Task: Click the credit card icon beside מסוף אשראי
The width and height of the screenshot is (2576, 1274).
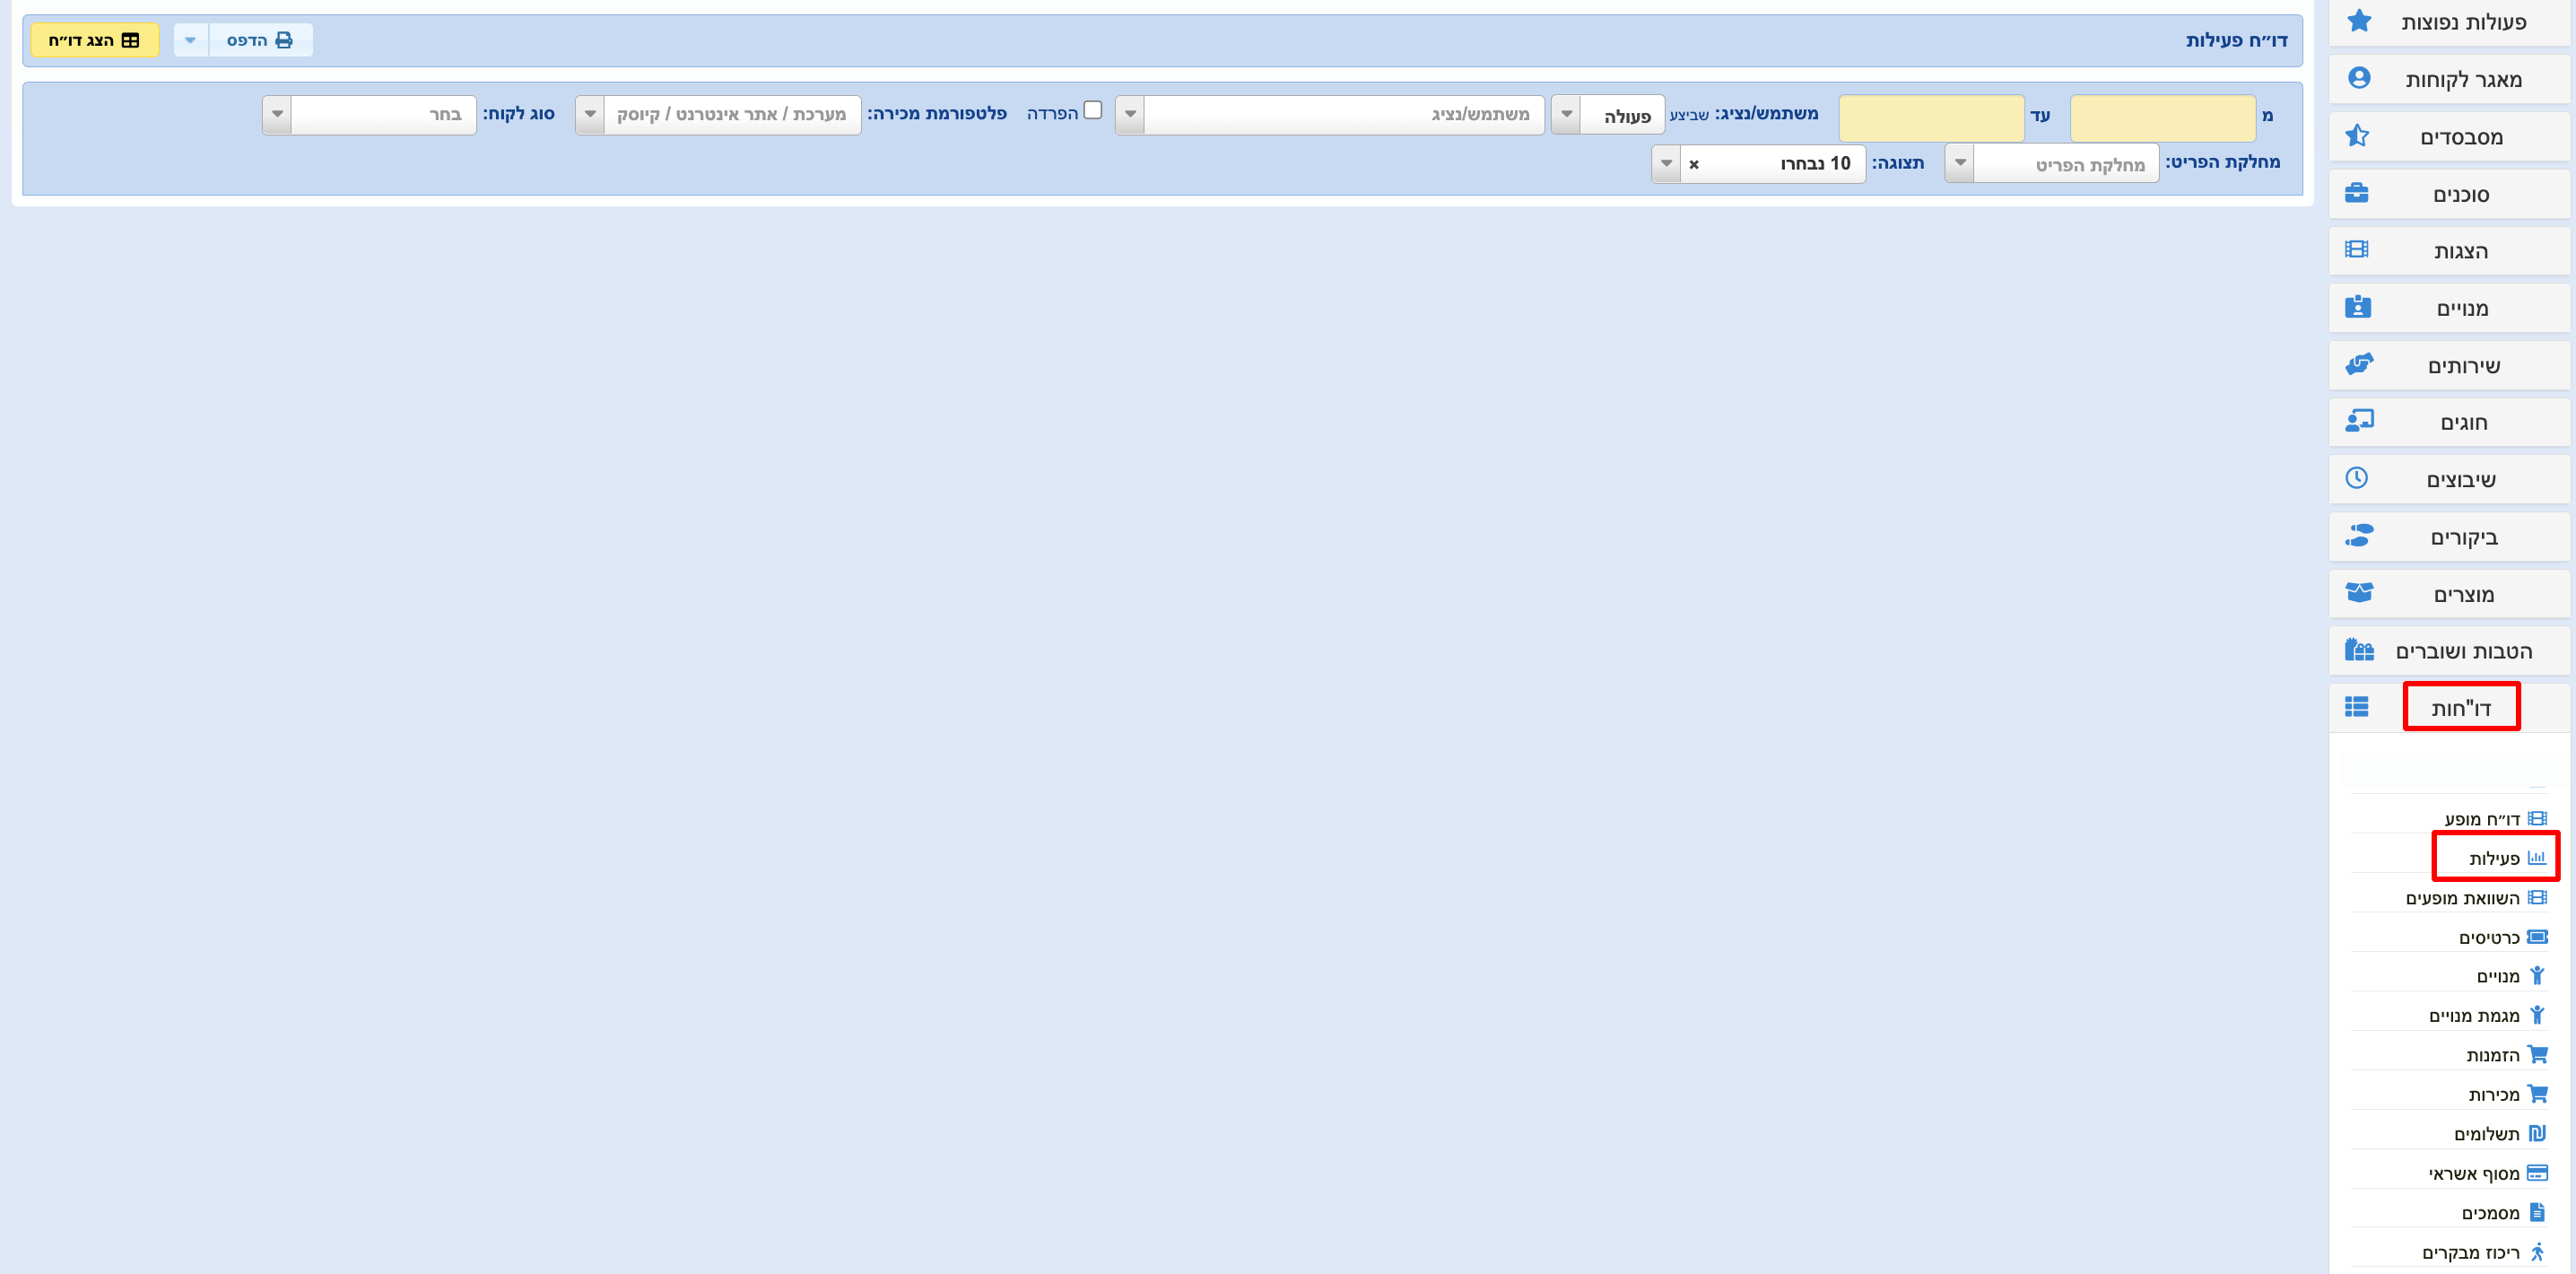Action: coord(2537,1173)
